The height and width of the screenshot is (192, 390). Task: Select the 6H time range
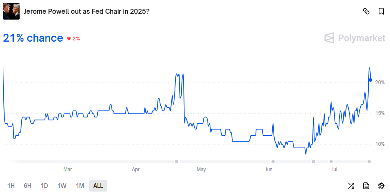[x=28, y=186]
